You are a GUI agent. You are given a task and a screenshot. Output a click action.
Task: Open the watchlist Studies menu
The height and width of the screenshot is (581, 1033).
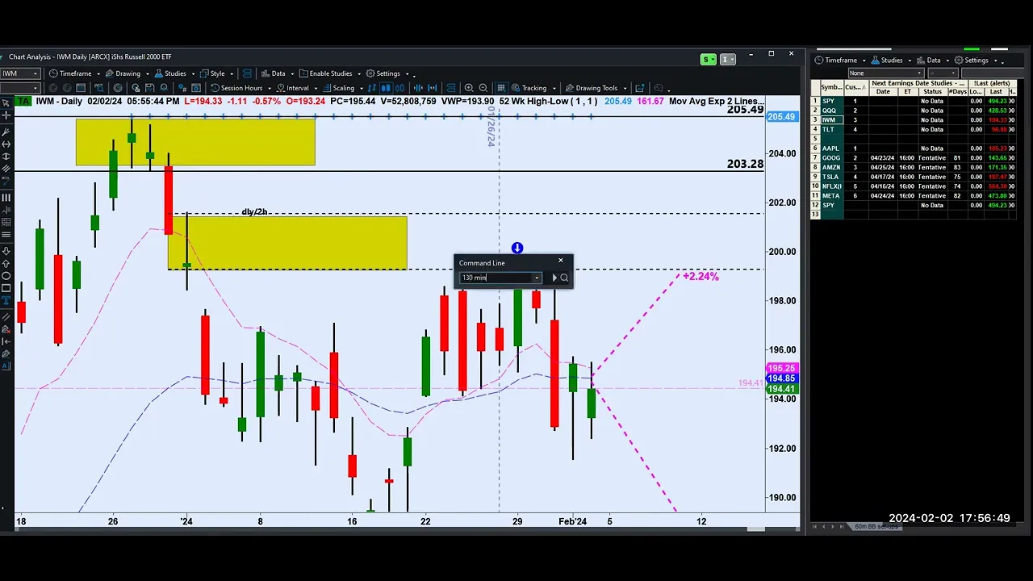(x=892, y=60)
